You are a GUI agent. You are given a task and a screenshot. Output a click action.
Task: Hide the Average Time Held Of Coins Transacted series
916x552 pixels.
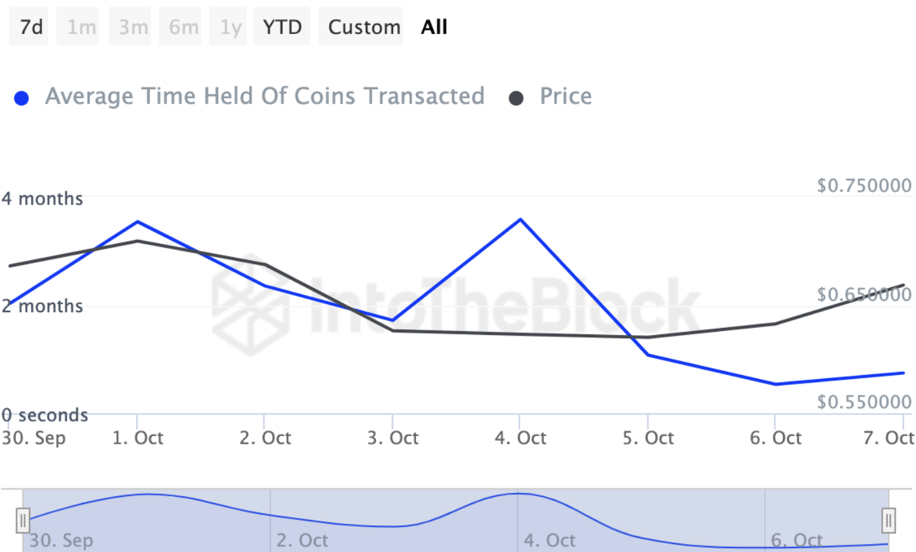(x=264, y=96)
